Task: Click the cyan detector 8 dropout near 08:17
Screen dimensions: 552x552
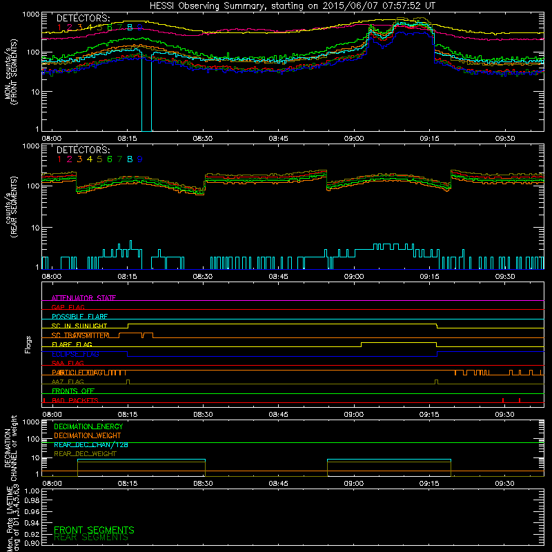Action: point(146,93)
